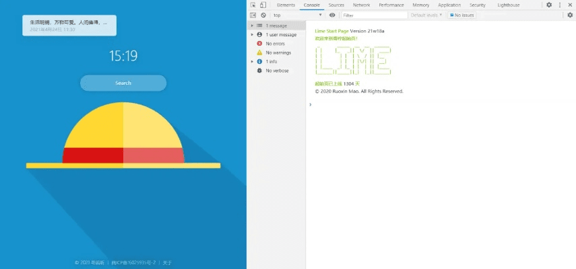Click the Search button on start page
Screen dimensions: 576x269
point(123,83)
